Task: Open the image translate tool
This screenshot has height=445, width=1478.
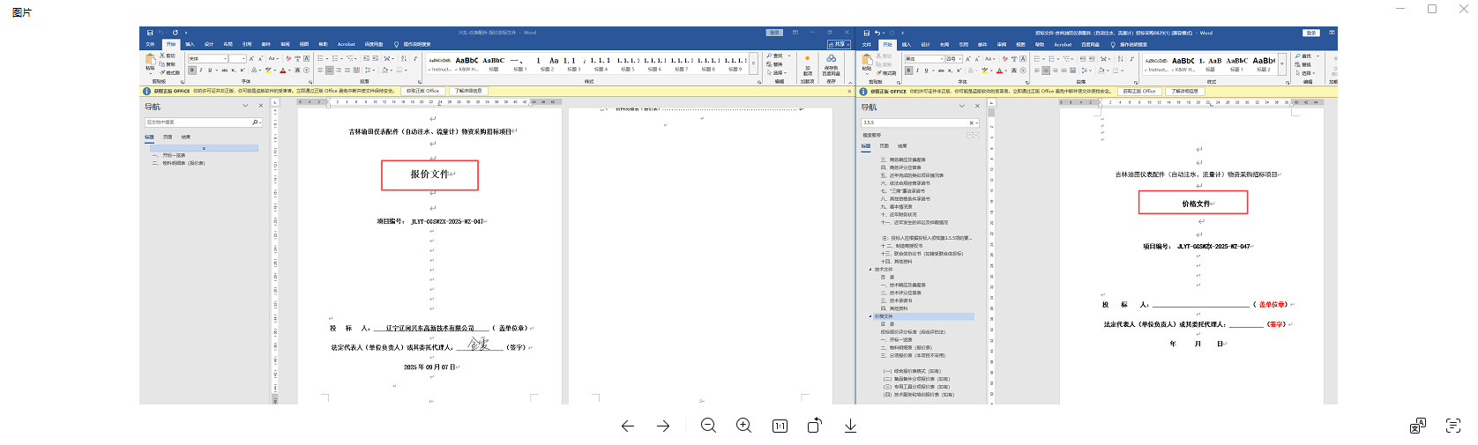Action: click(1417, 426)
